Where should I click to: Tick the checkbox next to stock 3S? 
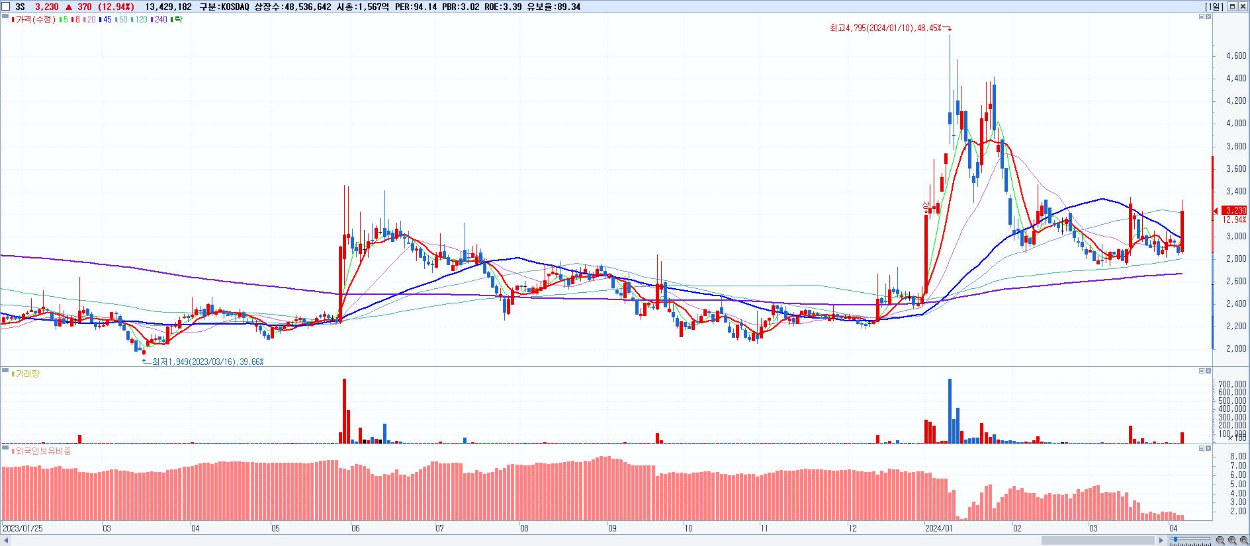point(6,7)
